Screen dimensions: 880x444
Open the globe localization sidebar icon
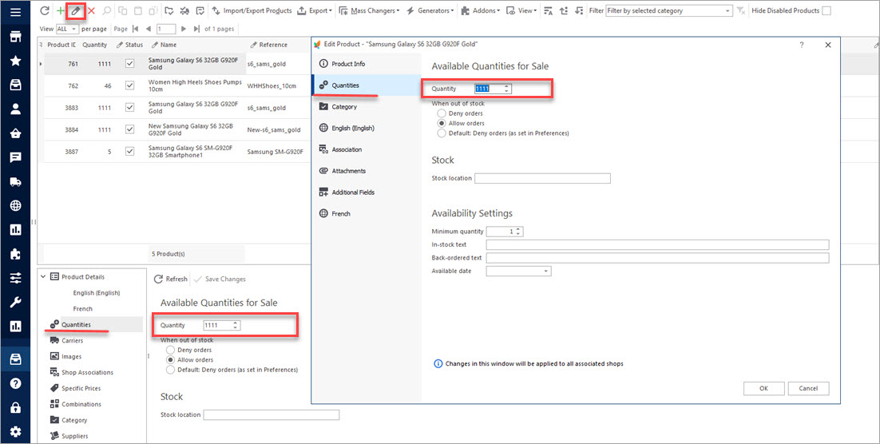[16, 205]
